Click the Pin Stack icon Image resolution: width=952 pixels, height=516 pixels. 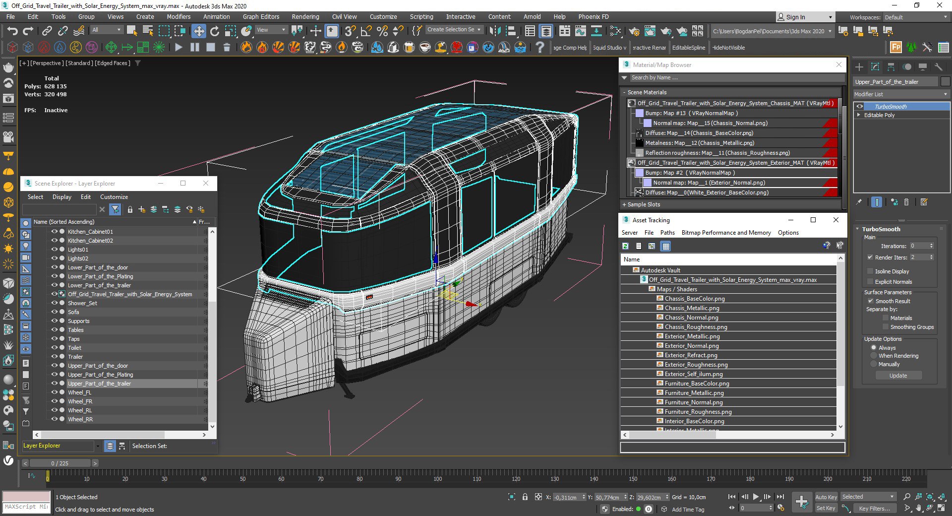click(x=859, y=202)
